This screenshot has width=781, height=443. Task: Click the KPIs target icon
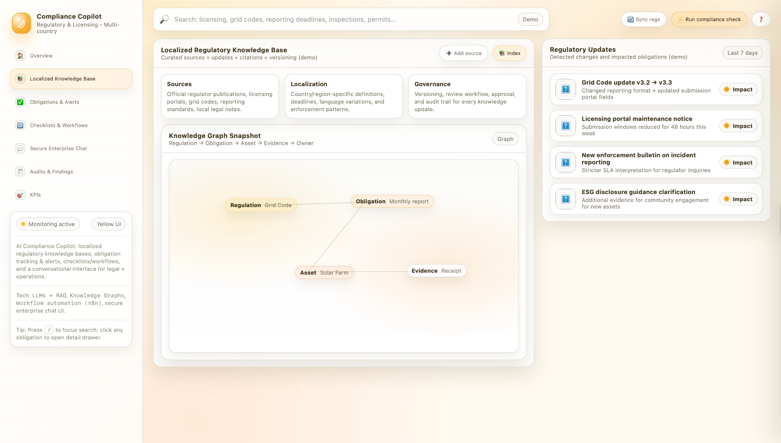pos(20,195)
